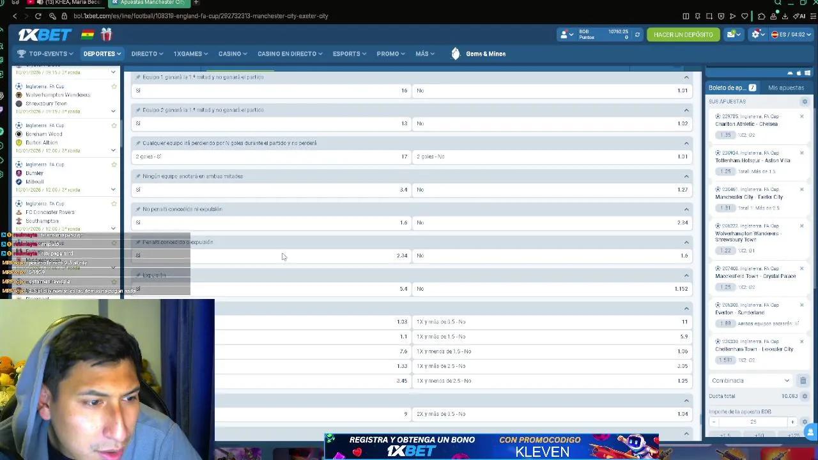Click the browser reload button
Viewport: 818px width, 460px height.
pos(38,16)
